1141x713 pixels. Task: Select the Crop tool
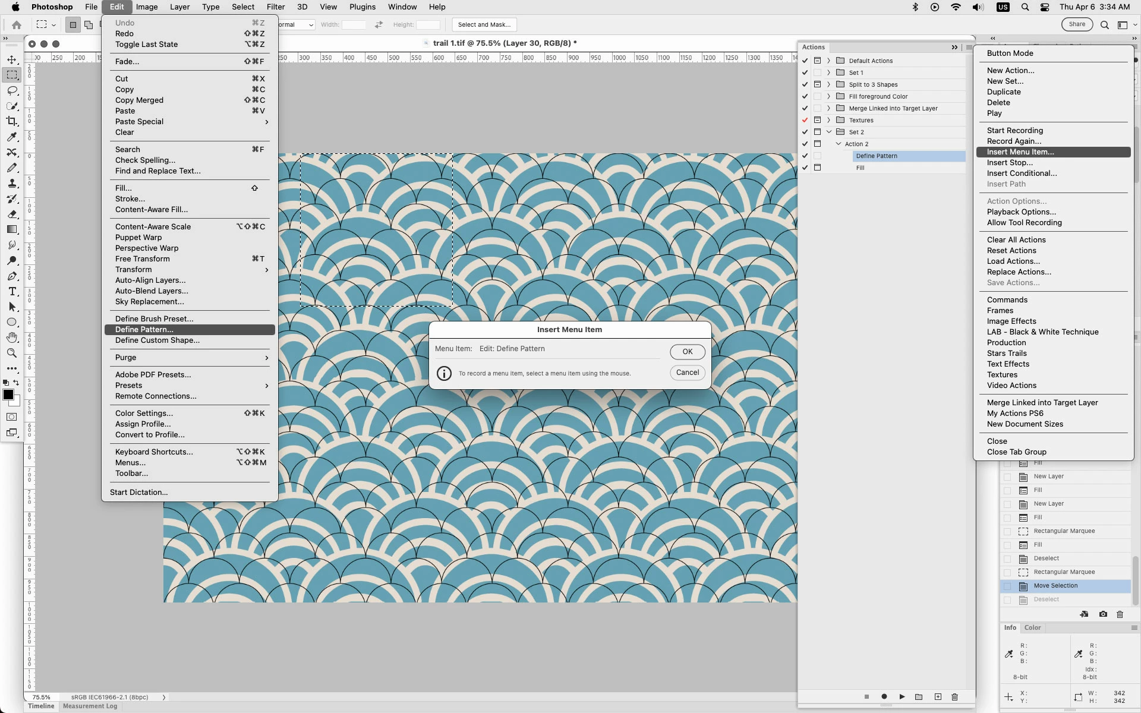click(12, 121)
